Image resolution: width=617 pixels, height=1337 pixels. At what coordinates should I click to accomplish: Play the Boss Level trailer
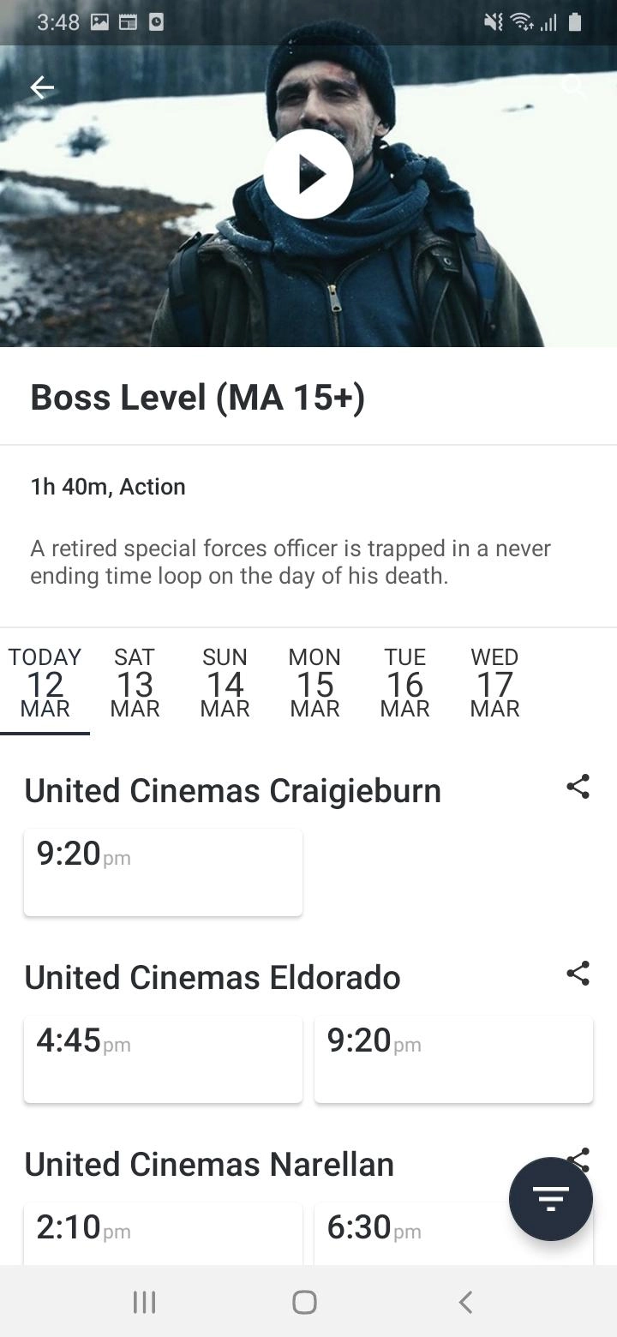click(x=308, y=174)
